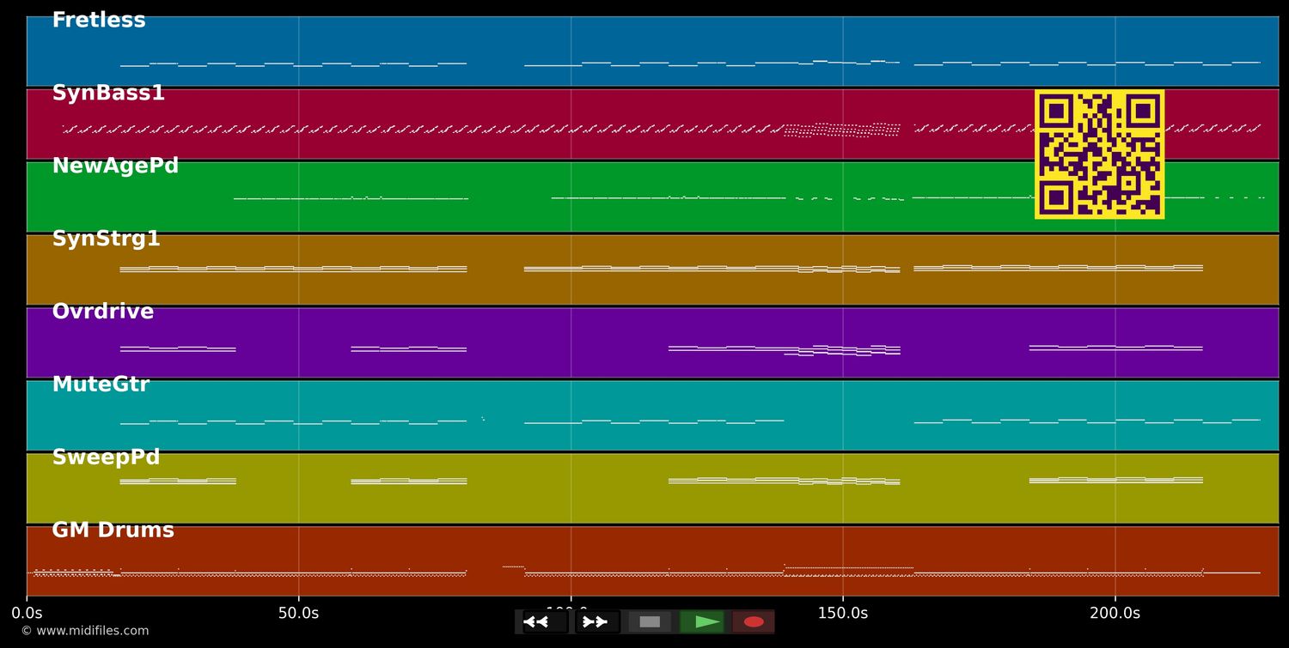The image size is (1289, 648).
Task: Select the SynBass1 track label
Action: point(108,93)
